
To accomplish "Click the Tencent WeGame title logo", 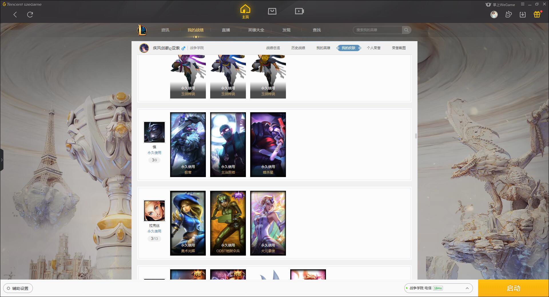I will coord(22,4).
